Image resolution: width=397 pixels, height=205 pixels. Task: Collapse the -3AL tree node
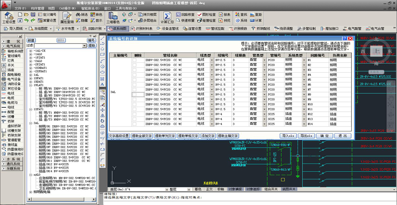click(x=31, y=124)
